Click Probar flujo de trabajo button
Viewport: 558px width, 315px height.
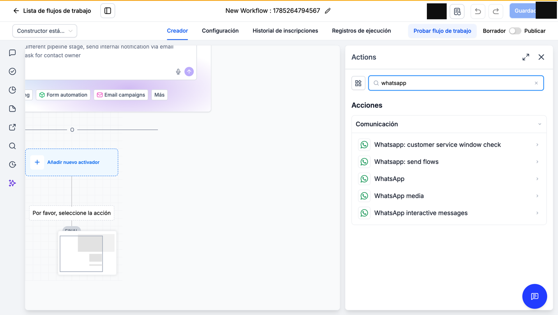pos(442,31)
